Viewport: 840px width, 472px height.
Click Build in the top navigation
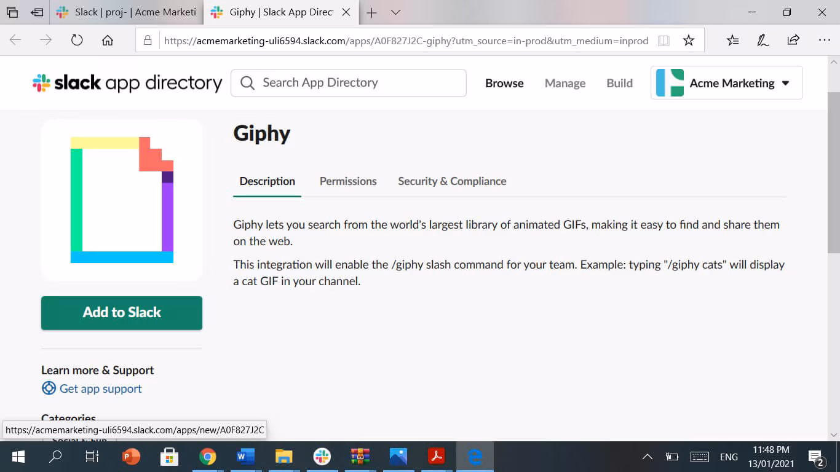(x=620, y=83)
